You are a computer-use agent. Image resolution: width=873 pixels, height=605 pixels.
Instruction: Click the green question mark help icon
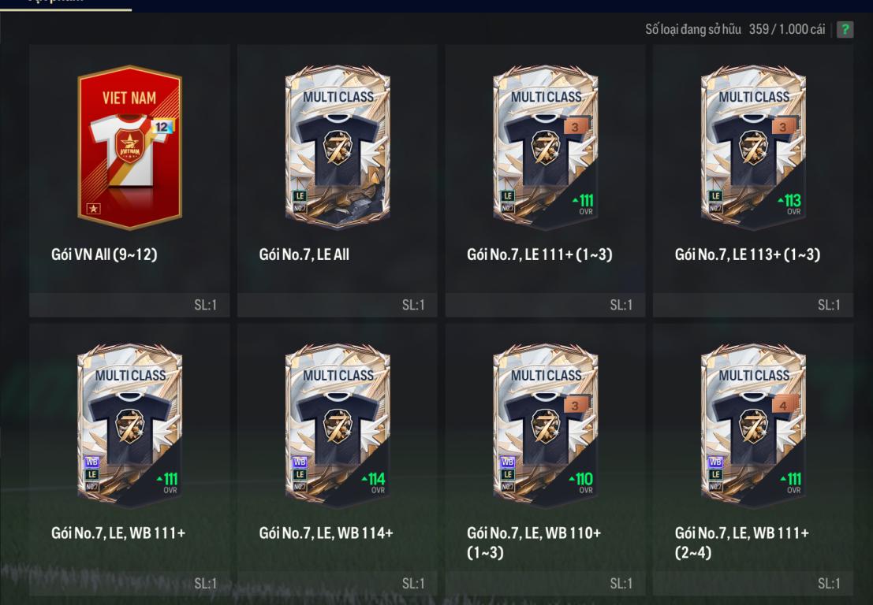[x=845, y=29]
